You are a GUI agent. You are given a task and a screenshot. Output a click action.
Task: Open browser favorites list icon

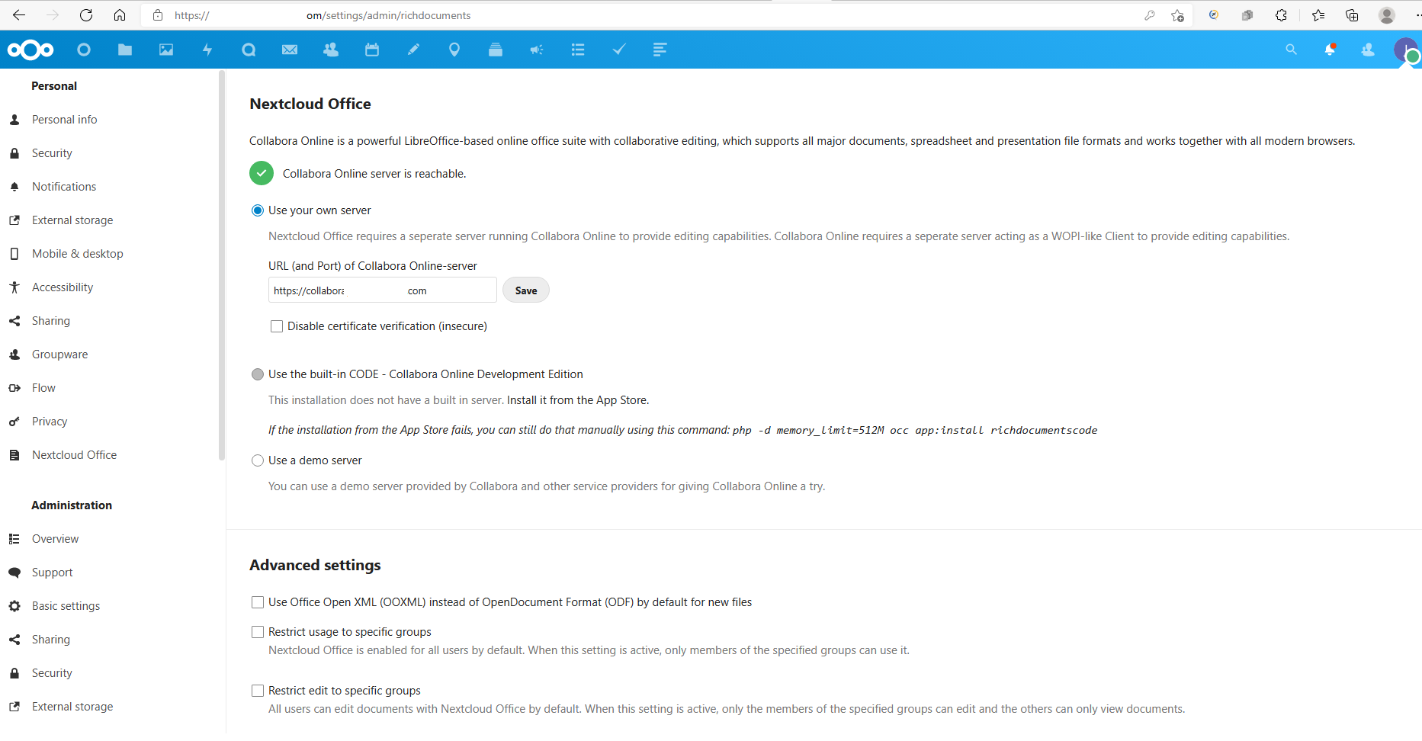[1318, 15]
